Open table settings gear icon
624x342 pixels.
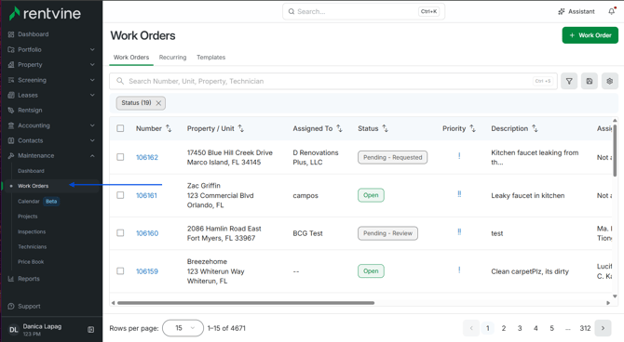click(x=610, y=81)
